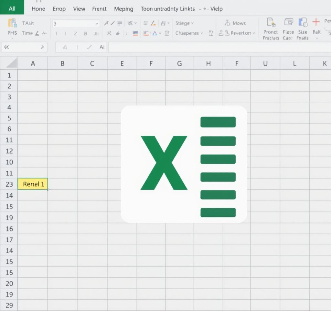The width and height of the screenshot is (331, 311).
Task: Open the Meping tab
Action: [124, 9]
